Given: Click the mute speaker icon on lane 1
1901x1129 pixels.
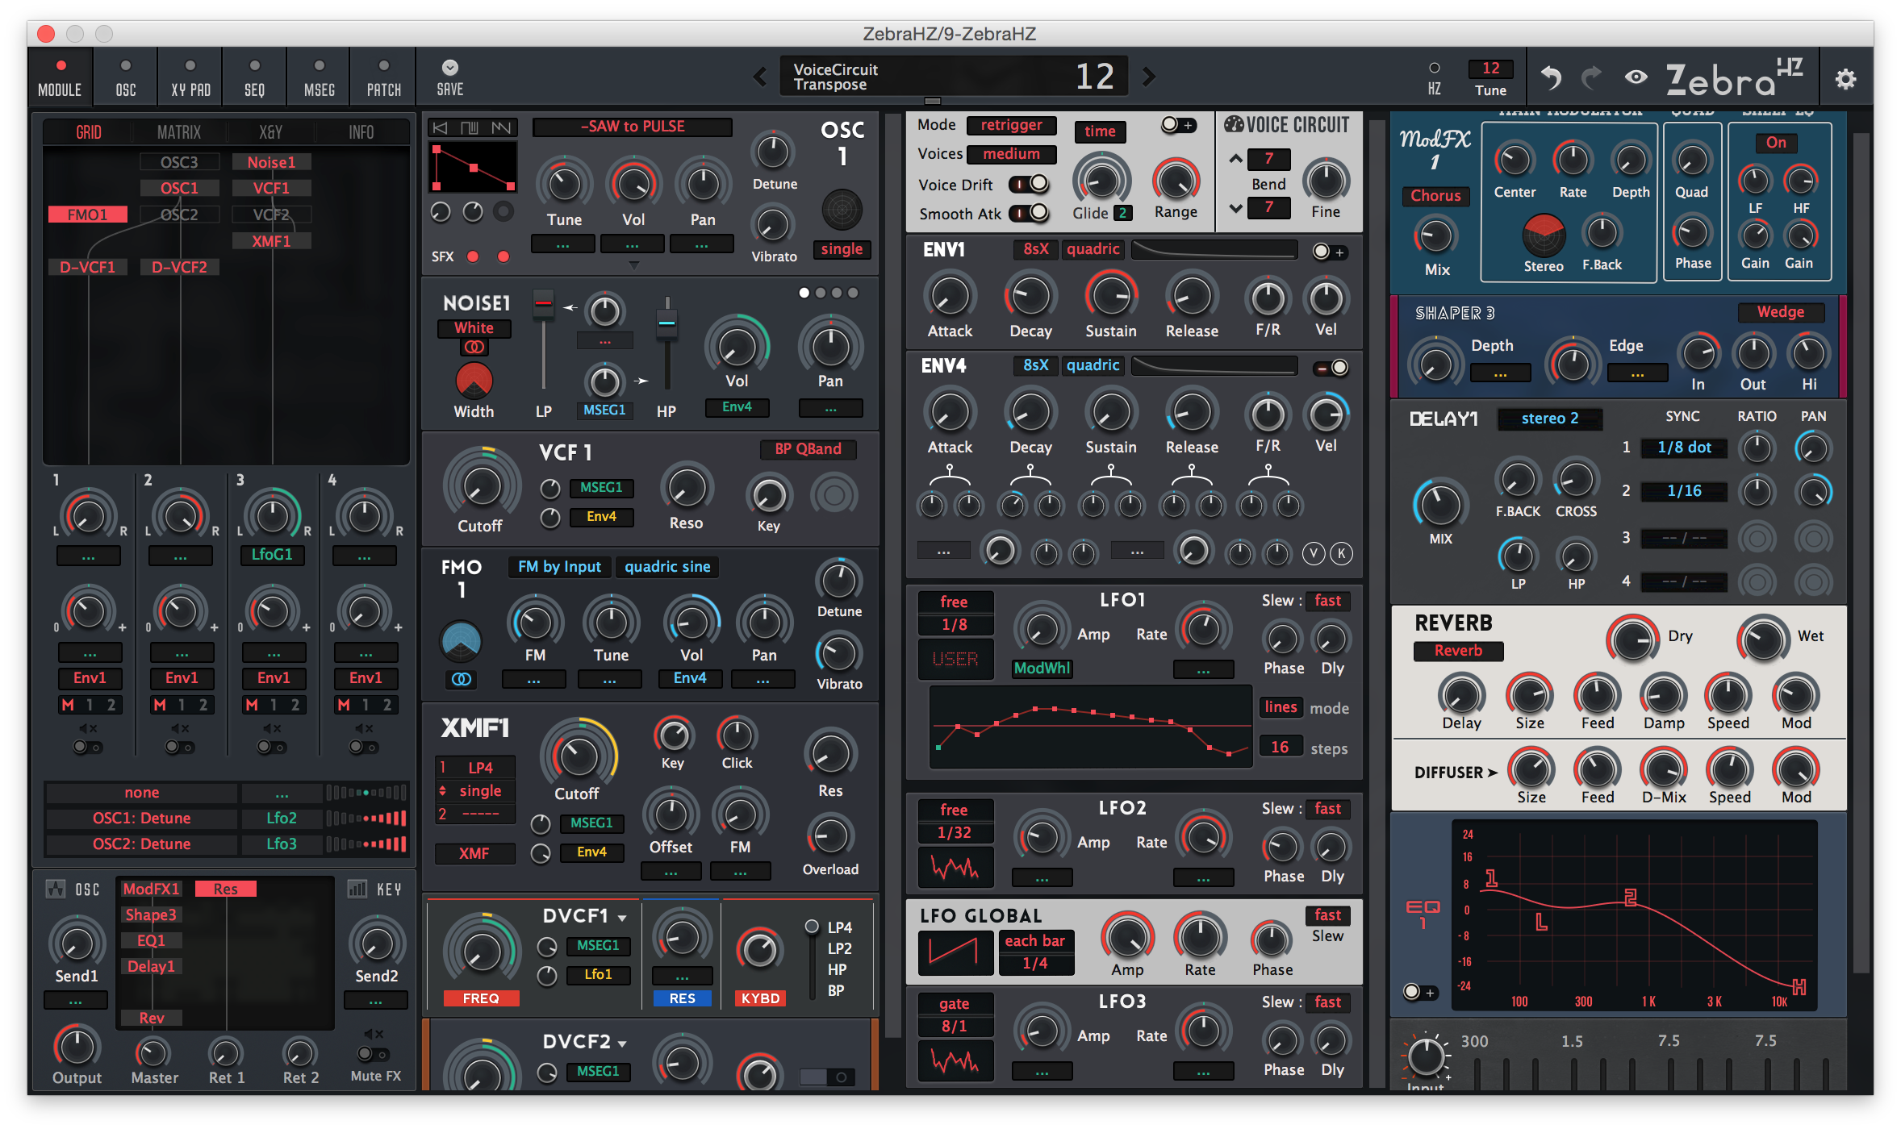Looking at the screenshot, I should (88, 728).
